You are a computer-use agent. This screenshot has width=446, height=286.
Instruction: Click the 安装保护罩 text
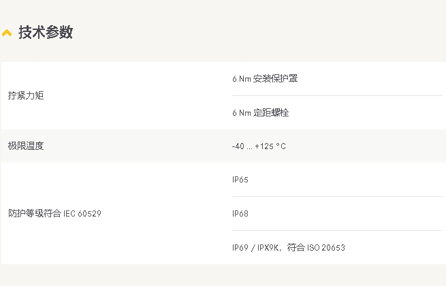coord(275,78)
